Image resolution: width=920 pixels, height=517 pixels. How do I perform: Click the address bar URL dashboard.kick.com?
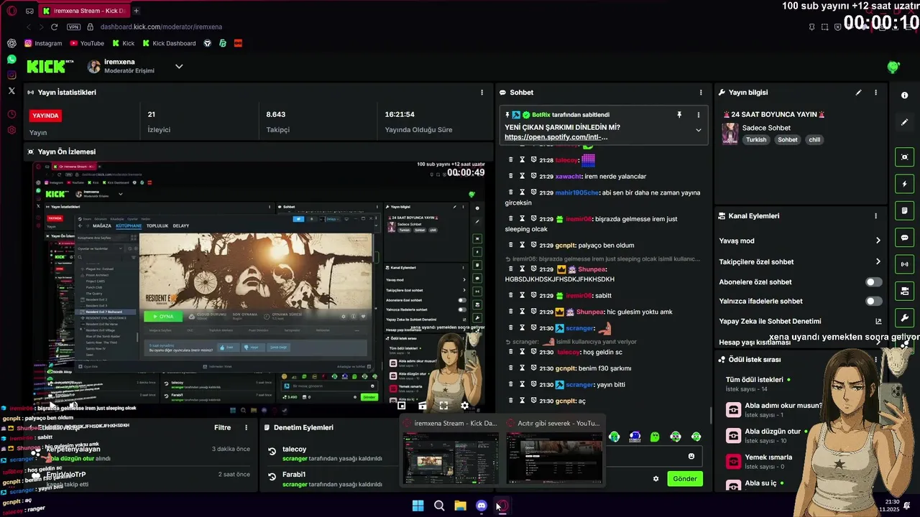tap(161, 27)
